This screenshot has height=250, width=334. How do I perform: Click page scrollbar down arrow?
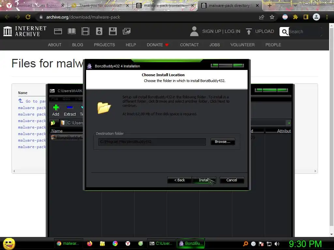click(331, 234)
